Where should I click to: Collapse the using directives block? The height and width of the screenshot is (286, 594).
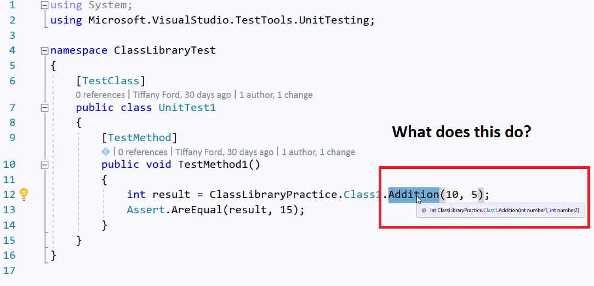click(x=45, y=5)
